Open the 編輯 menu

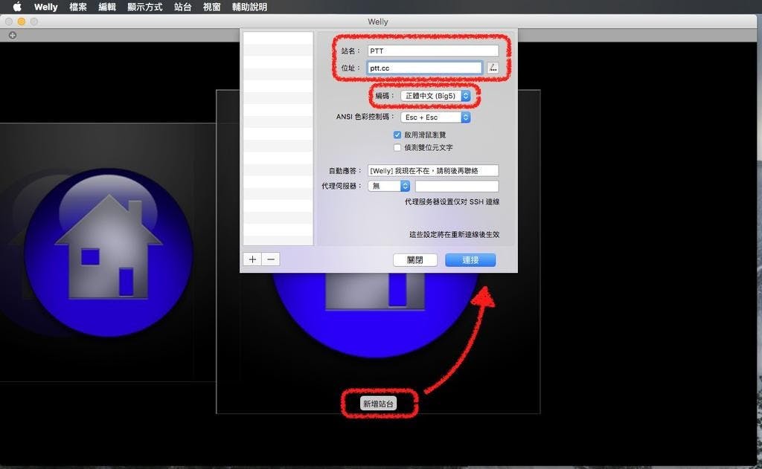click(x=107, y=7)
